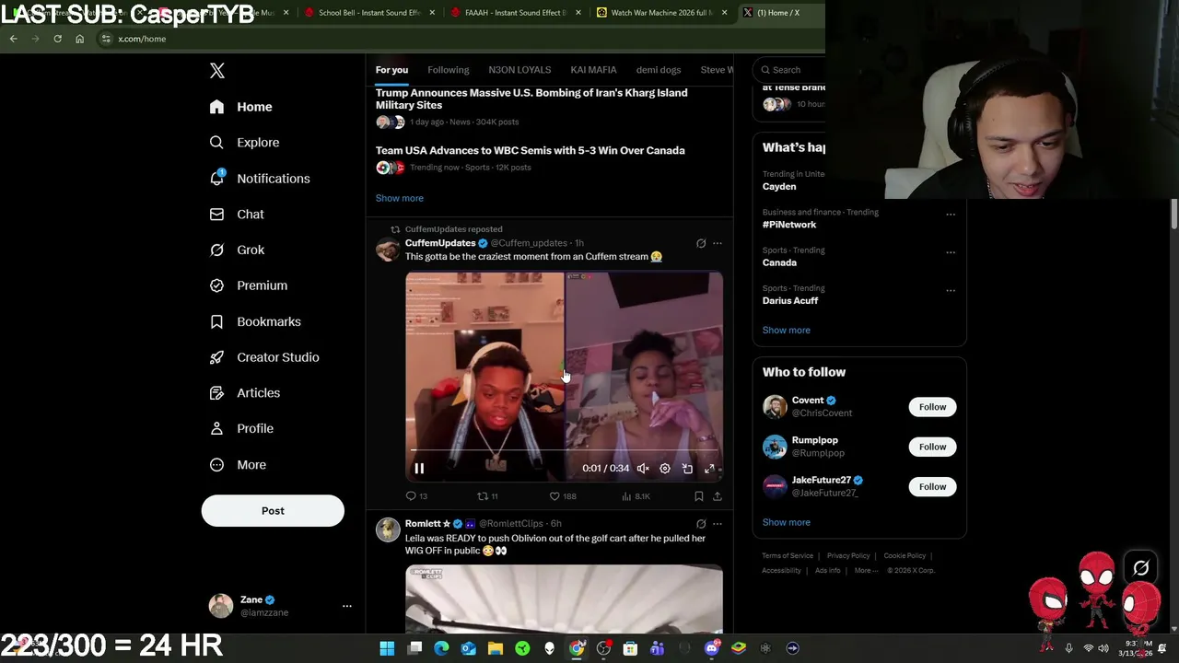Open more options on Romlett post

click(x=718, y=524)
